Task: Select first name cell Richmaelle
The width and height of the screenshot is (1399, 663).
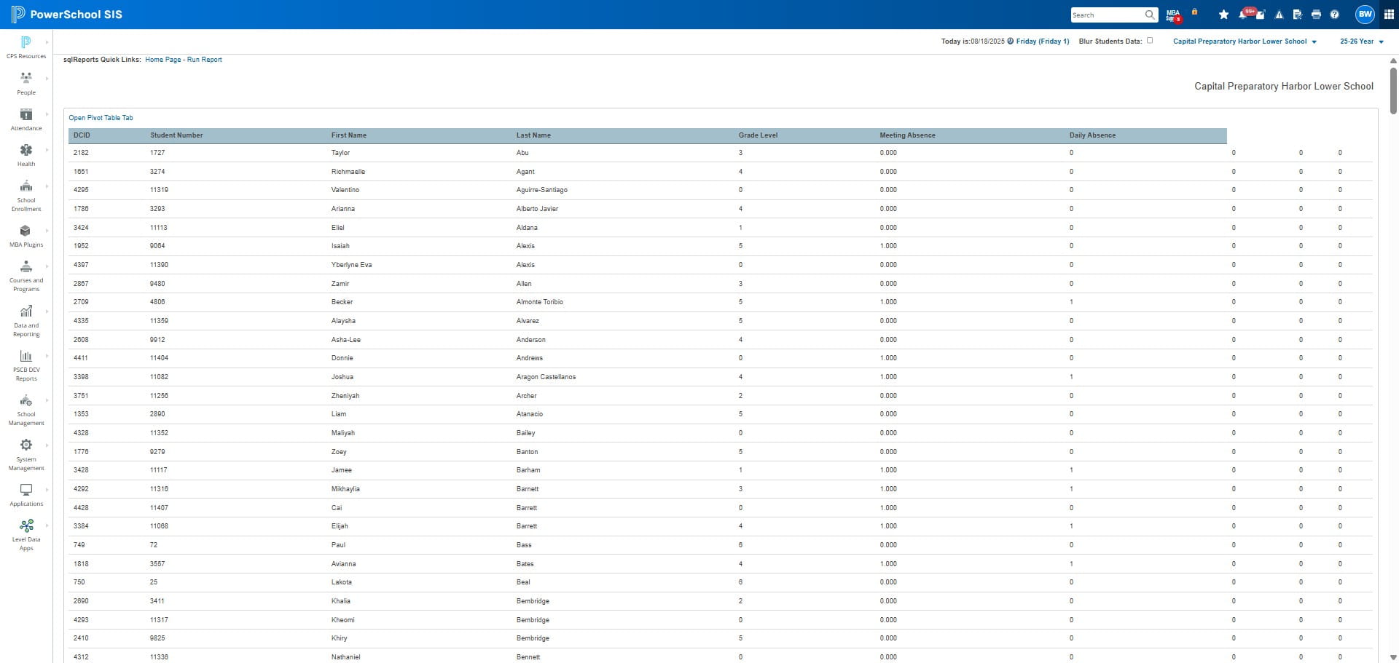Action: click(348, 172)
